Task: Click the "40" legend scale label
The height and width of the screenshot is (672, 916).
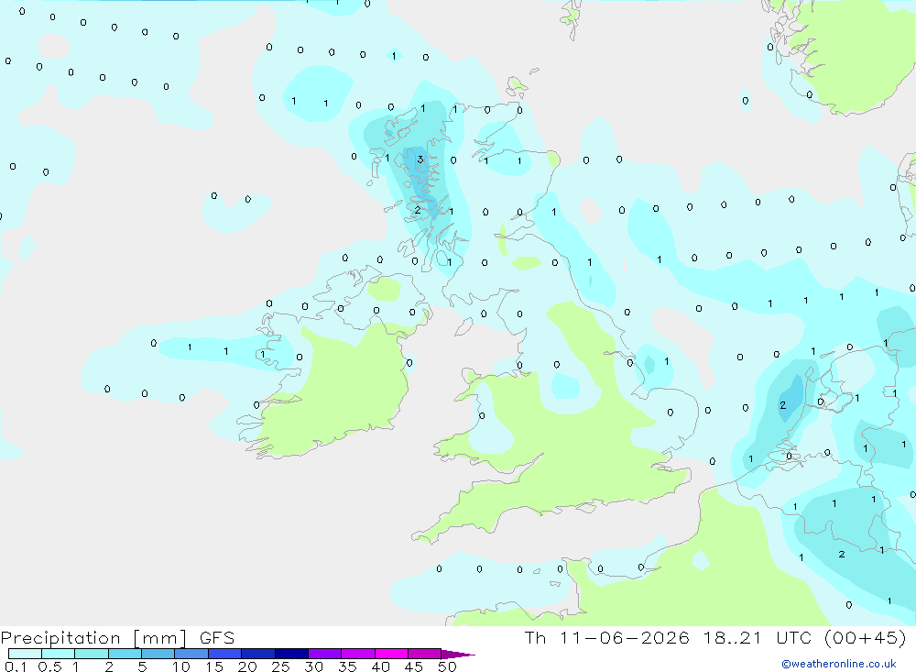Action: [x=380, y=666]
